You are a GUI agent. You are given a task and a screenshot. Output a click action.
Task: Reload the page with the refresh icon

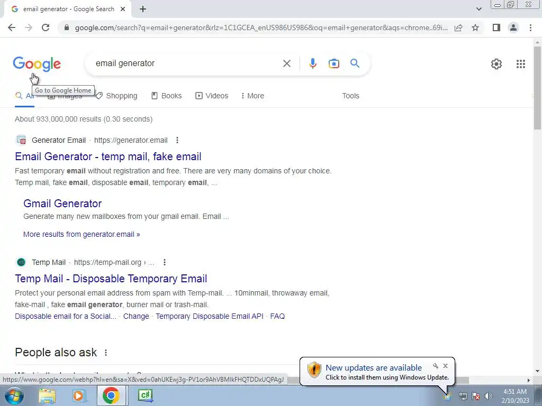(x=46, y=27)
